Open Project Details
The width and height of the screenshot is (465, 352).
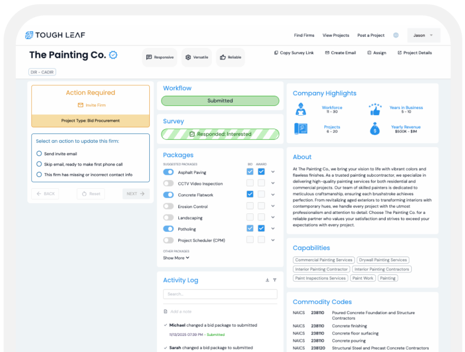coord(415,53)
